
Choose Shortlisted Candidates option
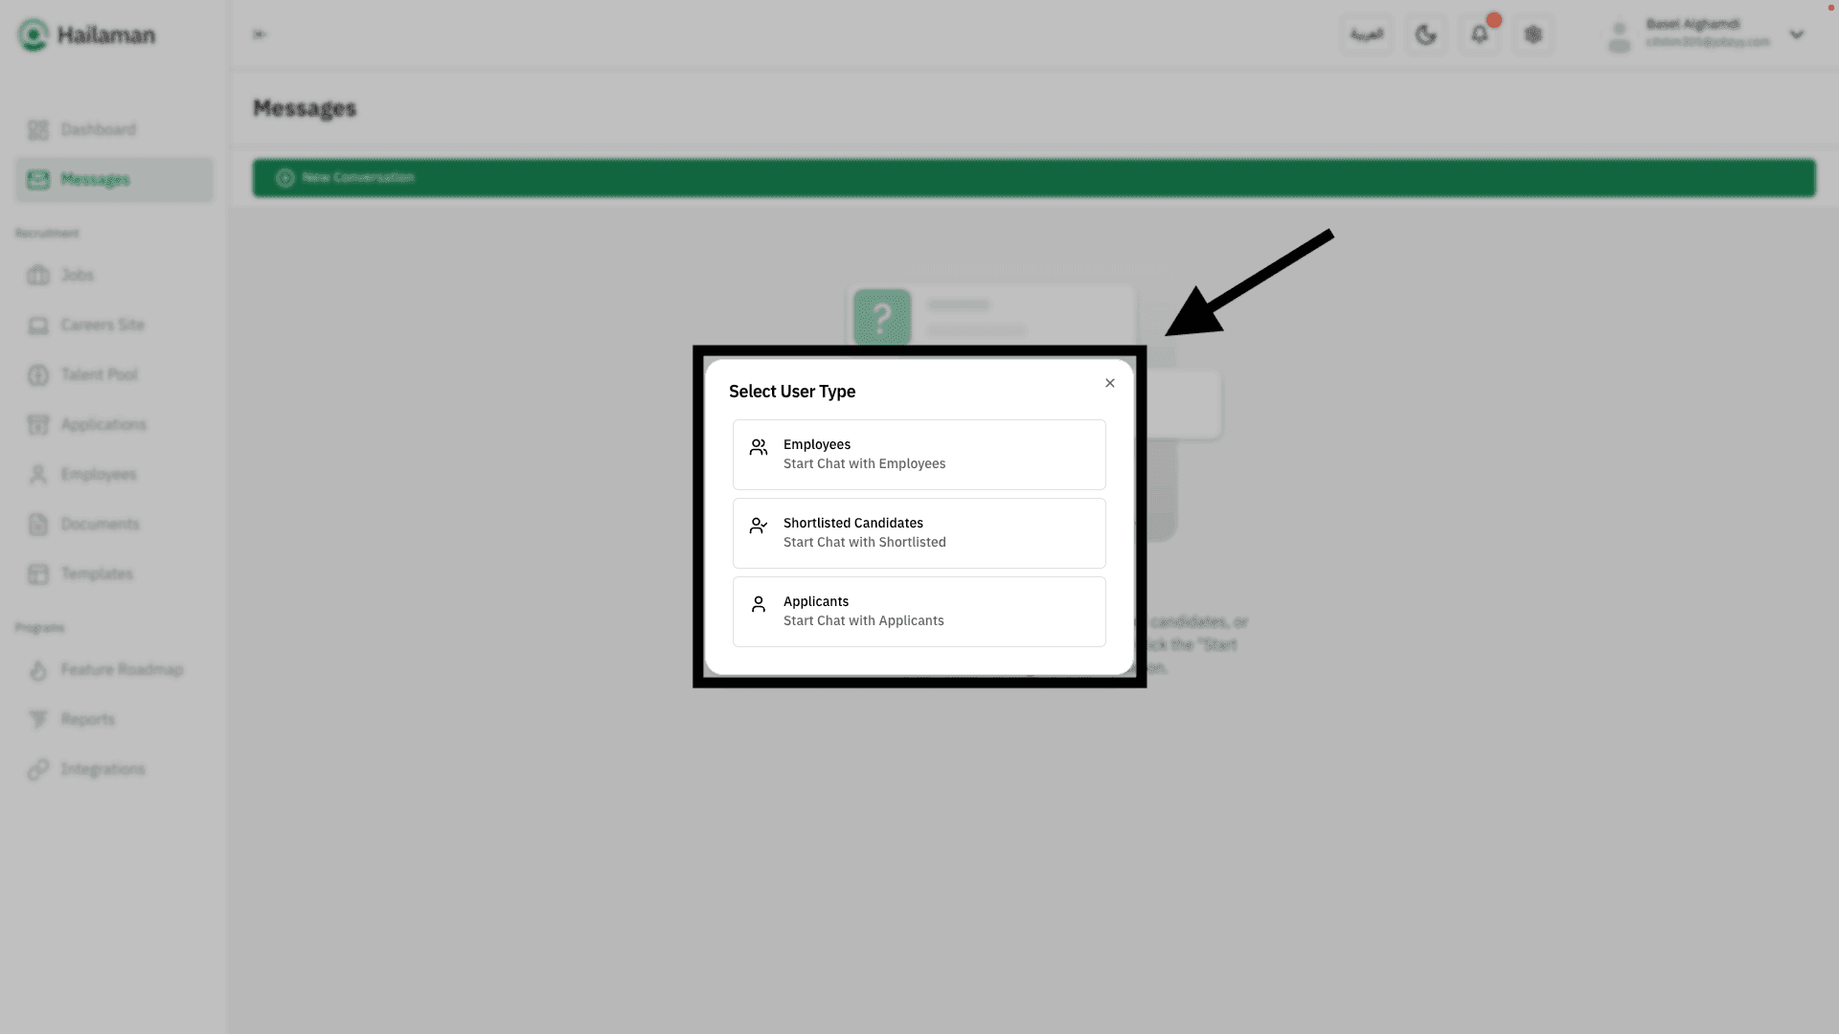pyautogui.click(x=919, y=532)
